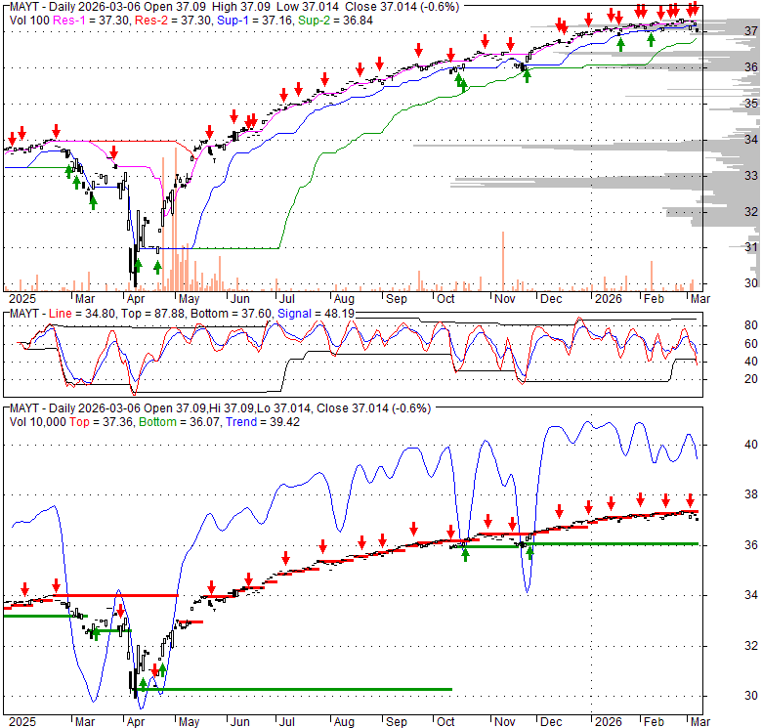
Task: Click the red arrow above December in the bottom chart
Action: click(560, 509)
